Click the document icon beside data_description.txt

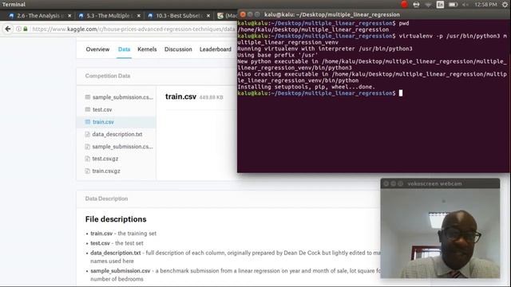pyautogui.click(x=87, y=135)
